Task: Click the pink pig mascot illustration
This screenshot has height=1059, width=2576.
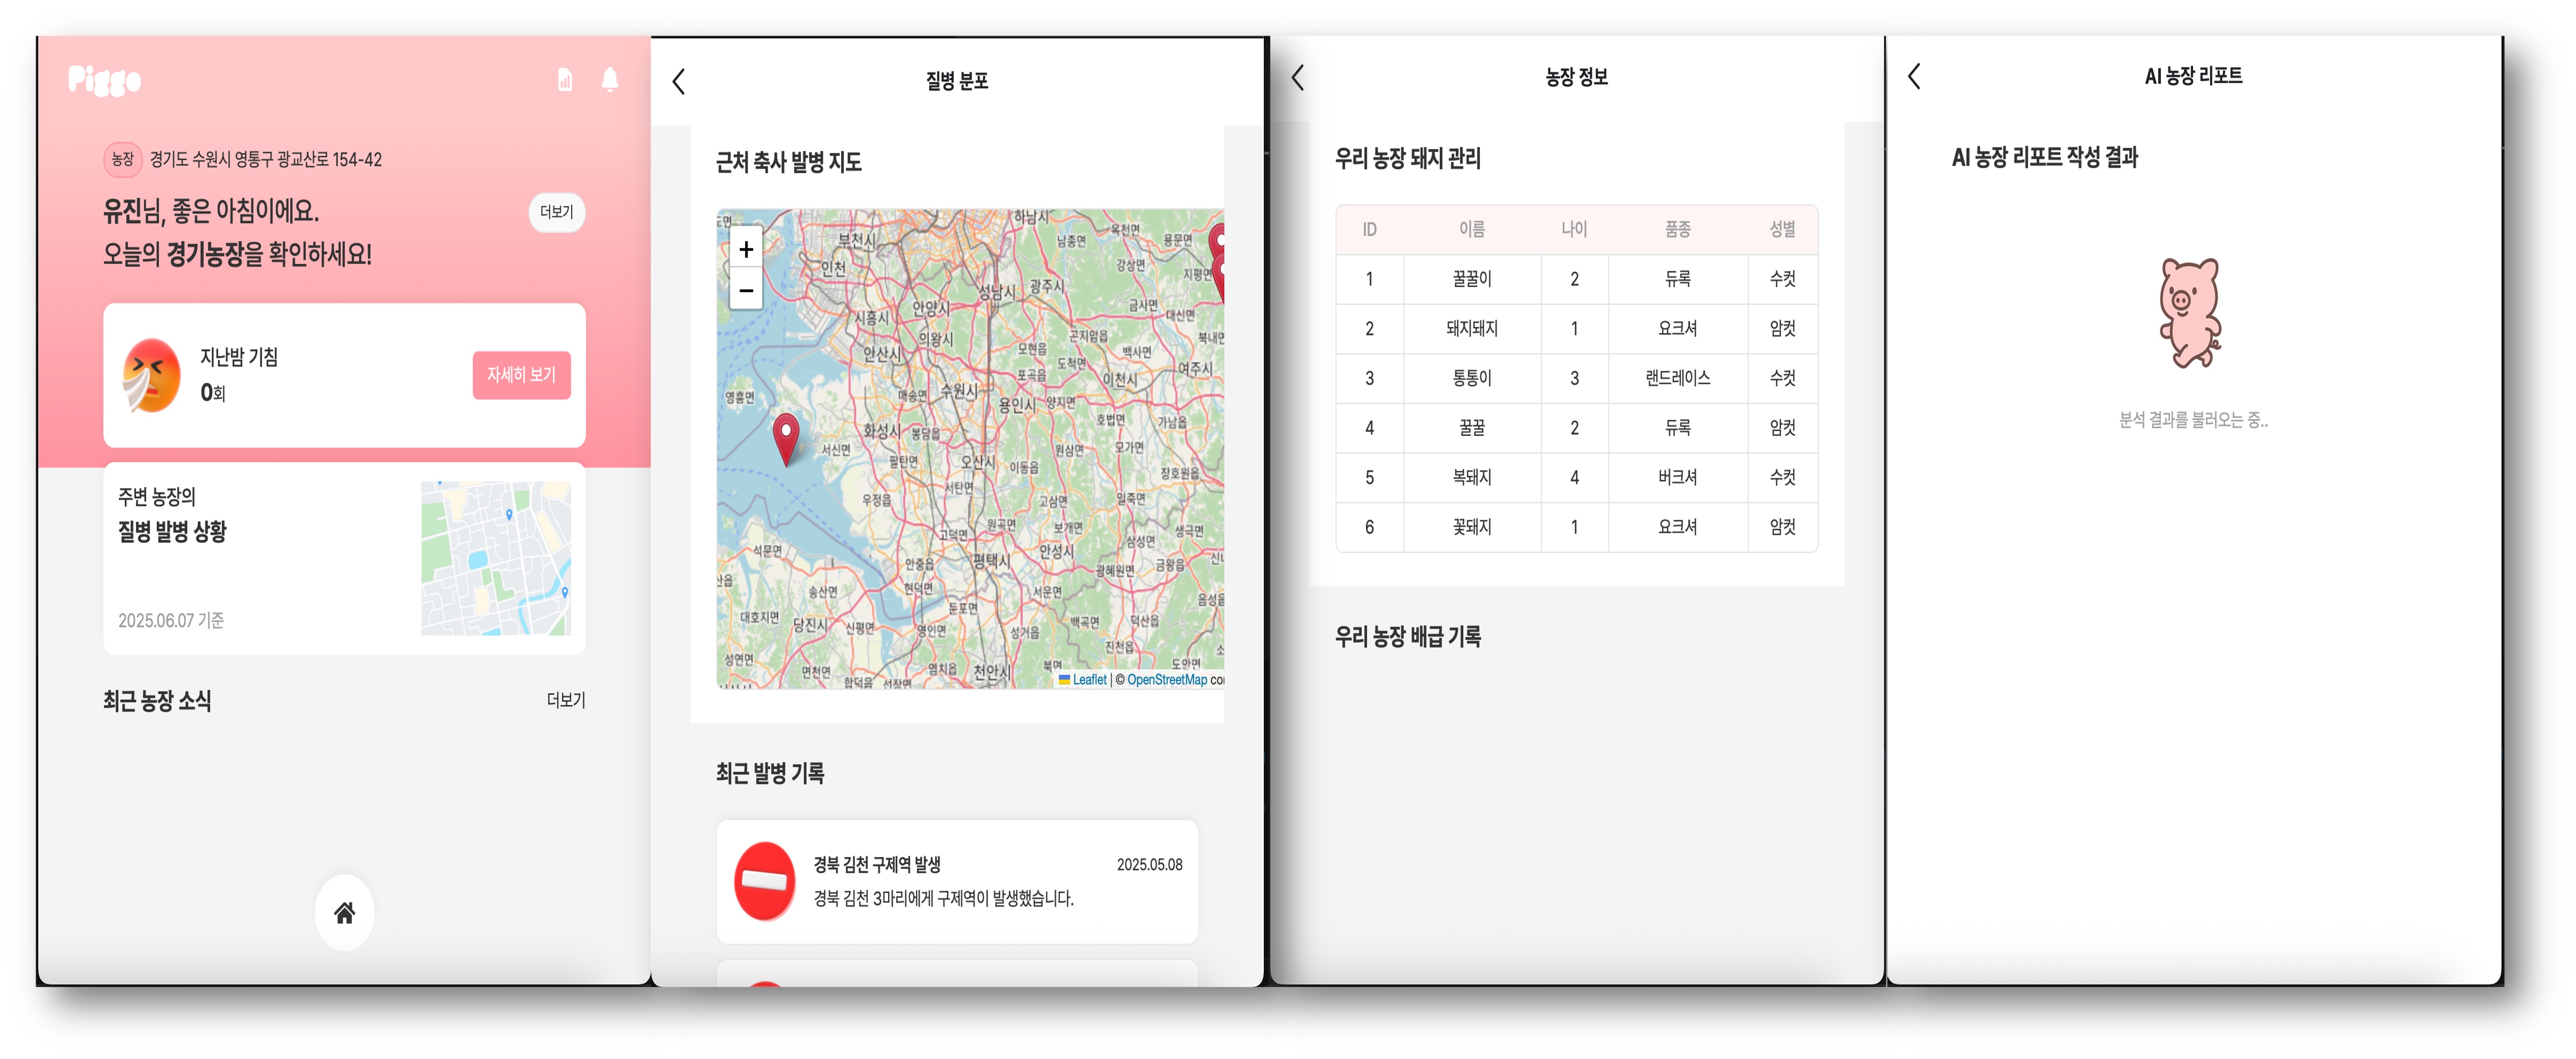Action: click(2191, 313)
